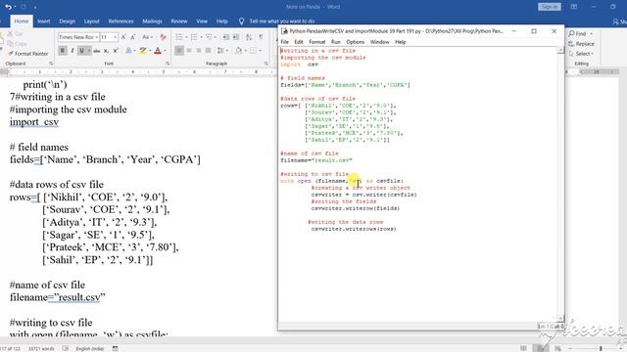The width and height of the screenshot is (627, 352).
Task: Open the References ribbon tab
Action: pos(121,22)
